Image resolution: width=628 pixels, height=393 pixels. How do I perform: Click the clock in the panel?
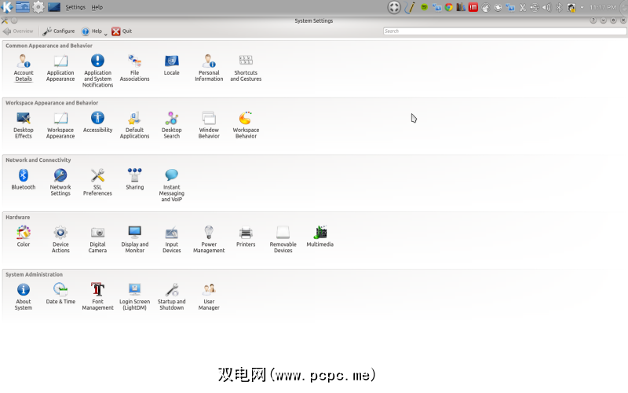(x=603, y=7)
